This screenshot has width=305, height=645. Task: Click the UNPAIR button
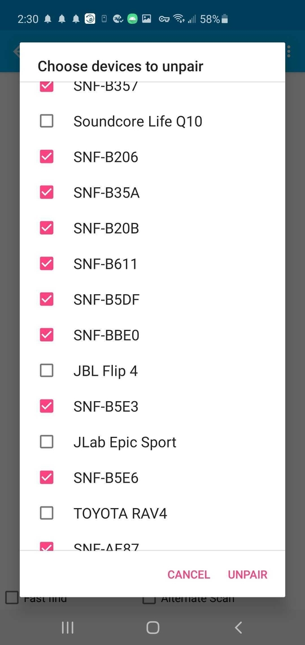tap(247, 575)
